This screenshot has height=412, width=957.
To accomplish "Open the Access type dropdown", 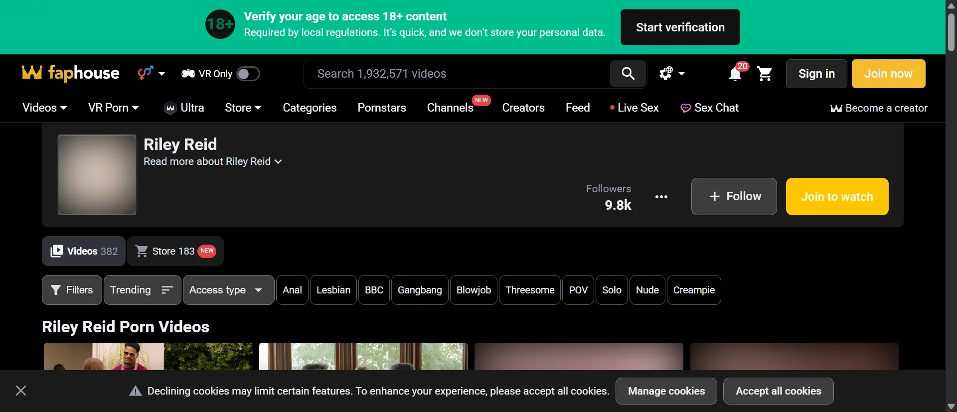I will tap(228, 290).
